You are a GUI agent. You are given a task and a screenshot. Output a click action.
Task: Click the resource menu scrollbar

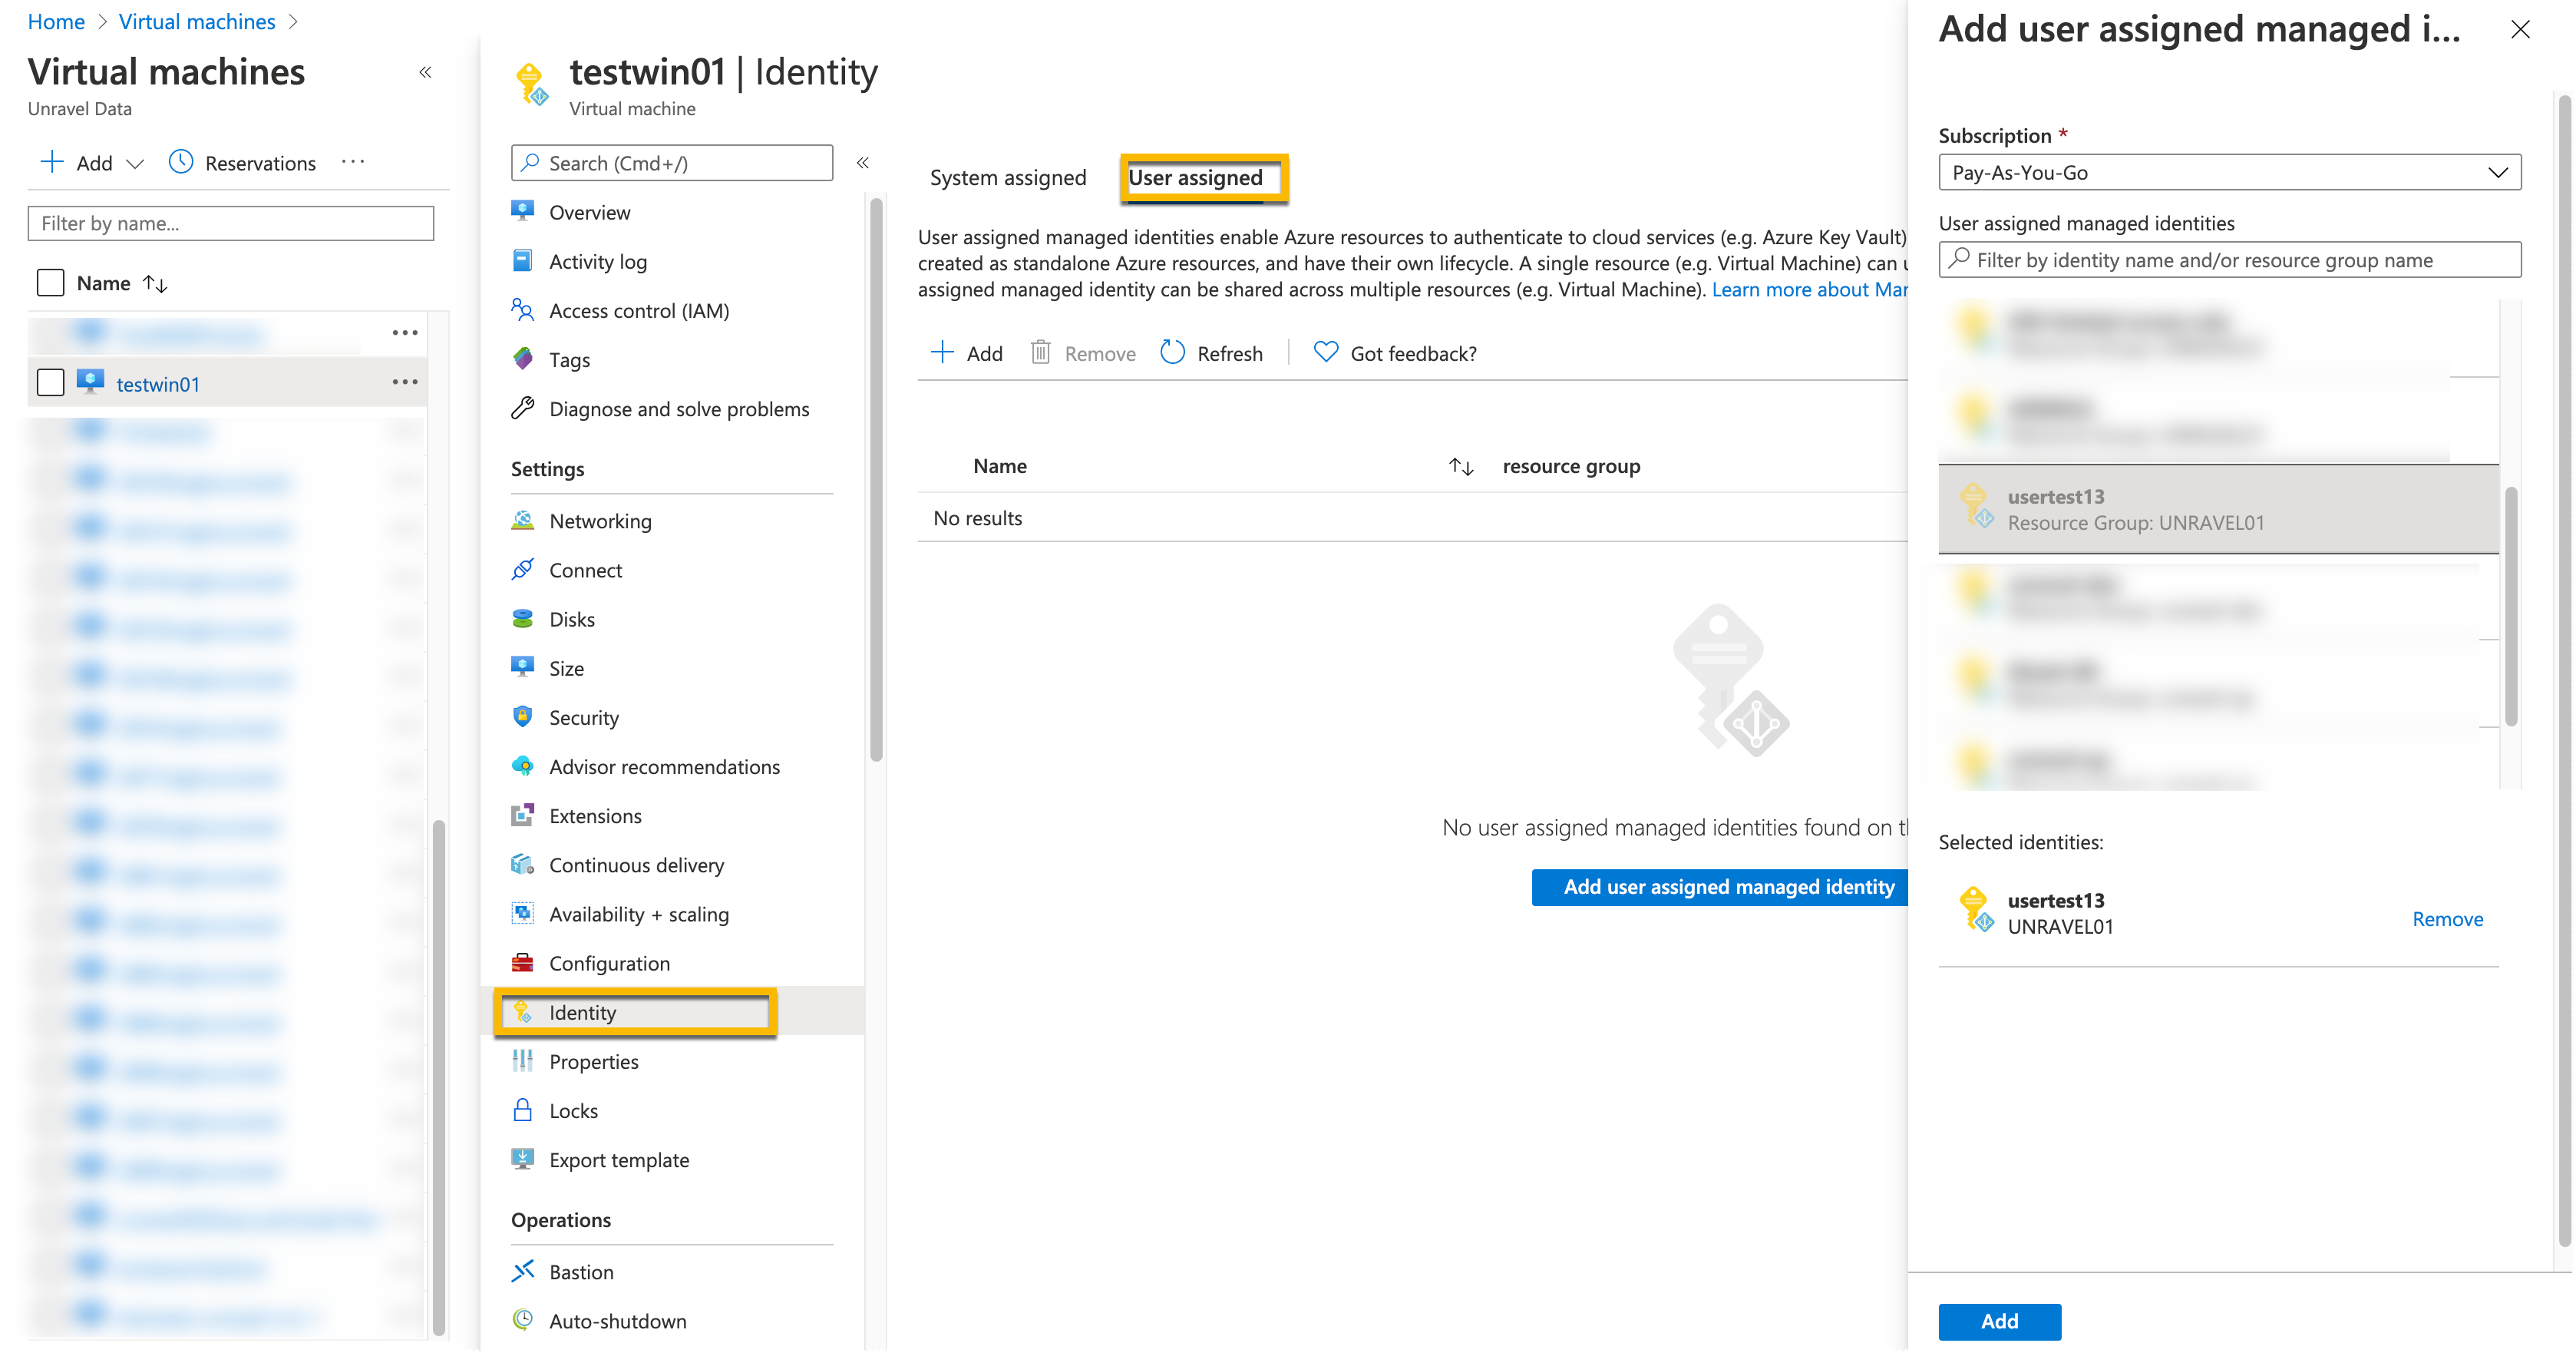[x=876, y=478]
